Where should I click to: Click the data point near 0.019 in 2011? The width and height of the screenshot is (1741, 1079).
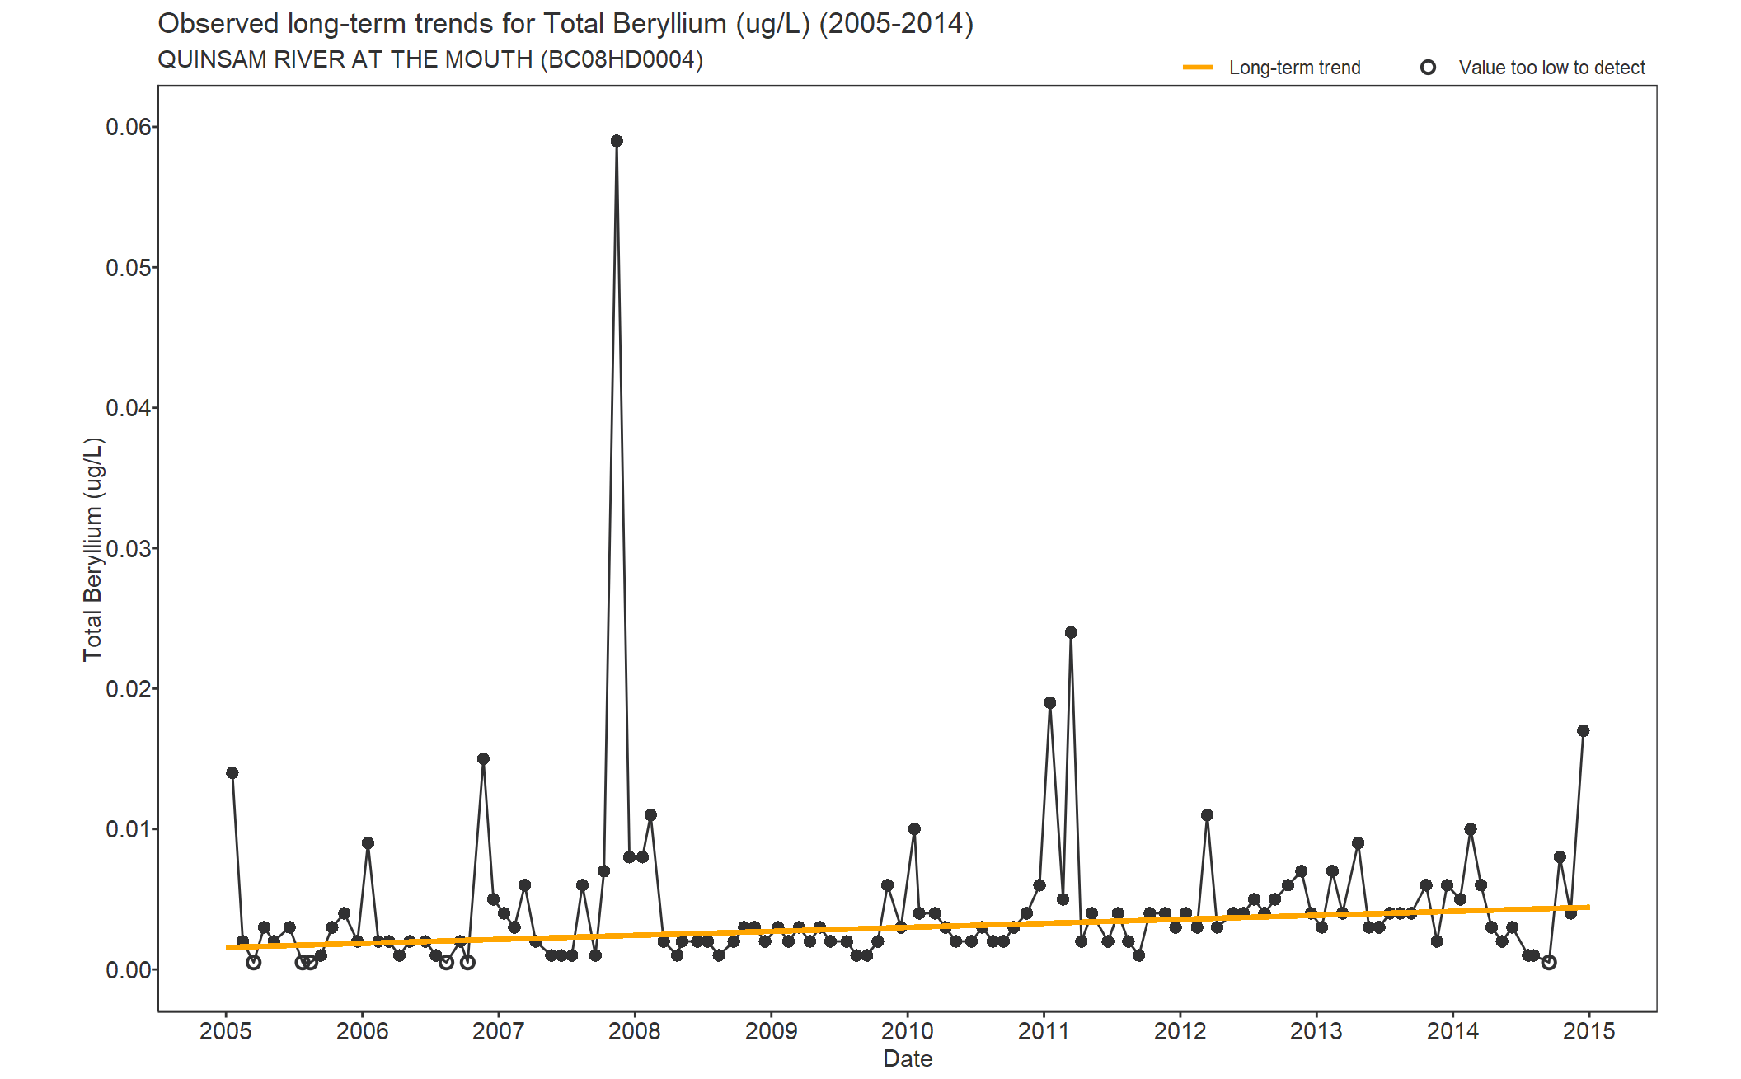coord(1049,702)
